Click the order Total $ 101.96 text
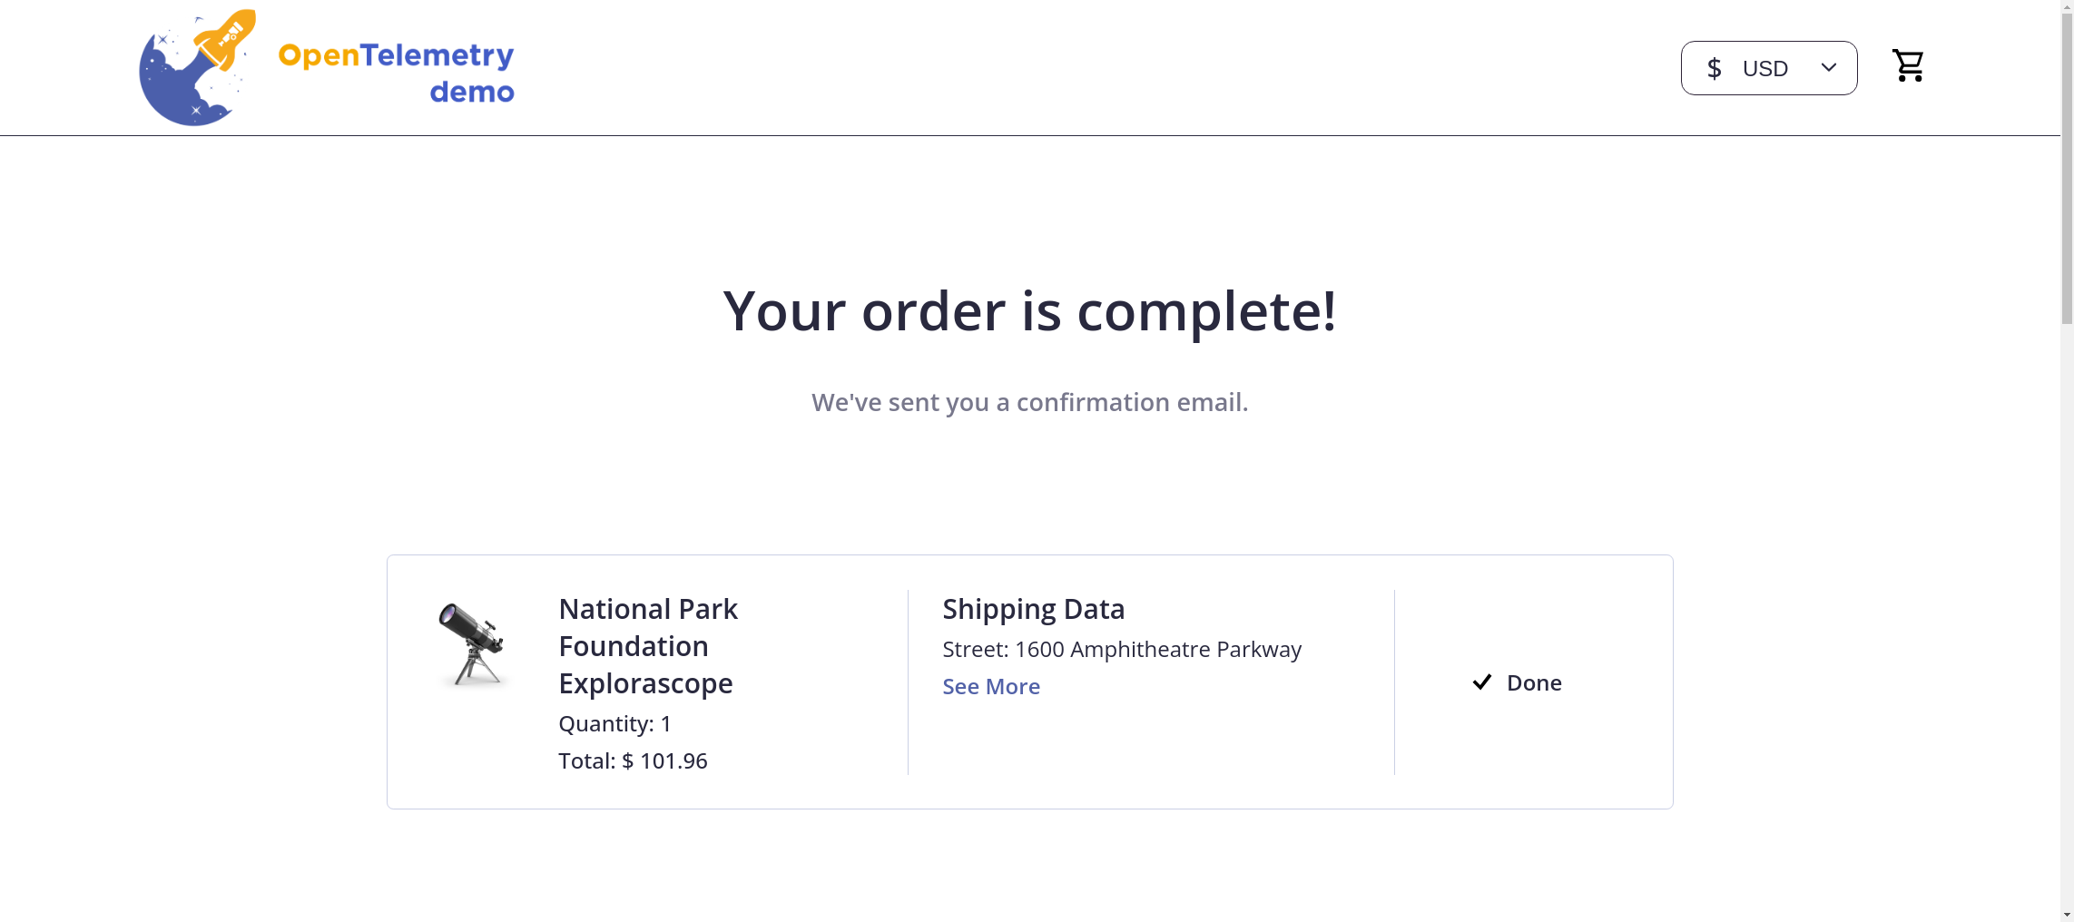2074x922 pixels. pyautogui.click(x=633, y=761)
